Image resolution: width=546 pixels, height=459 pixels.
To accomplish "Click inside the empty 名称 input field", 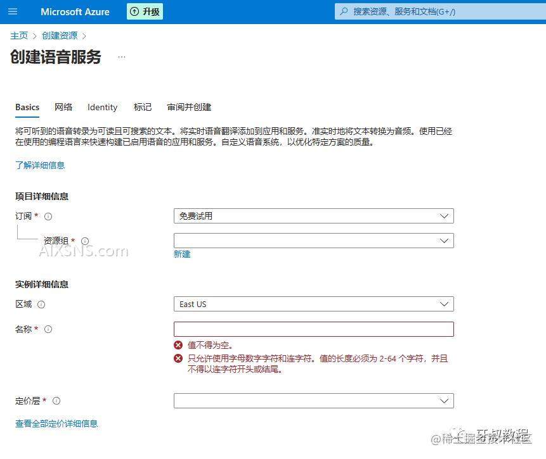I will [313, 329].
